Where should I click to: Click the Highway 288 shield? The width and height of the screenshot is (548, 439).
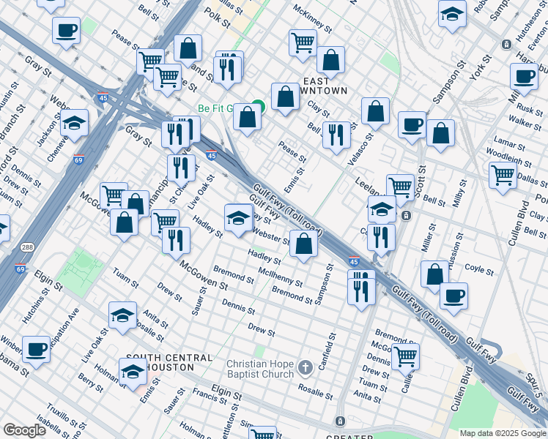tap(27, 247)
